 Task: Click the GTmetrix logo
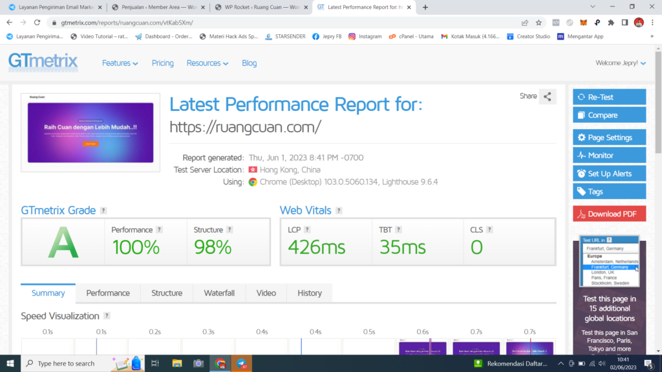43,62
